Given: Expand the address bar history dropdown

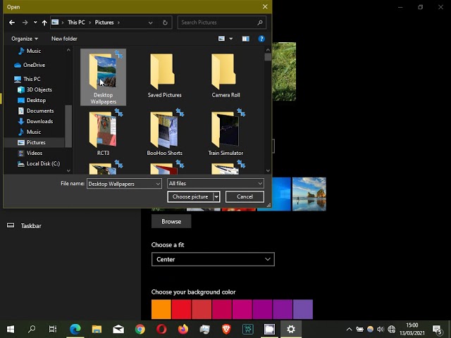Looking at the screenshot, I should click(150, 23).
